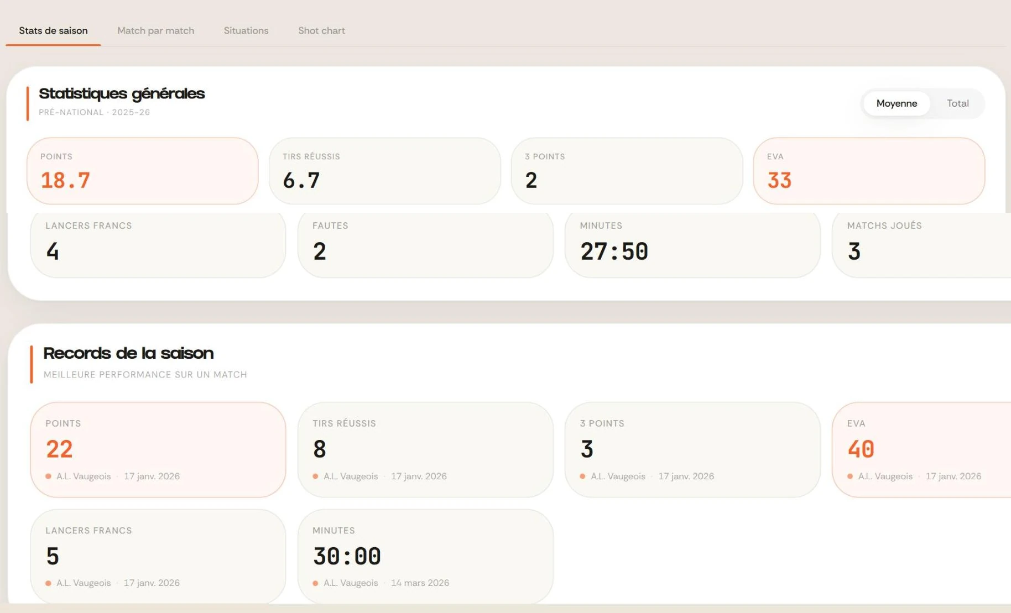
Task: Select the record 3 Points card showing 3
Action: pos(692,449)
